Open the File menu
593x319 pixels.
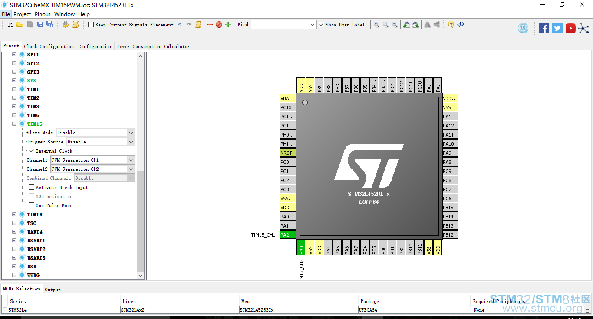point(6,14)
